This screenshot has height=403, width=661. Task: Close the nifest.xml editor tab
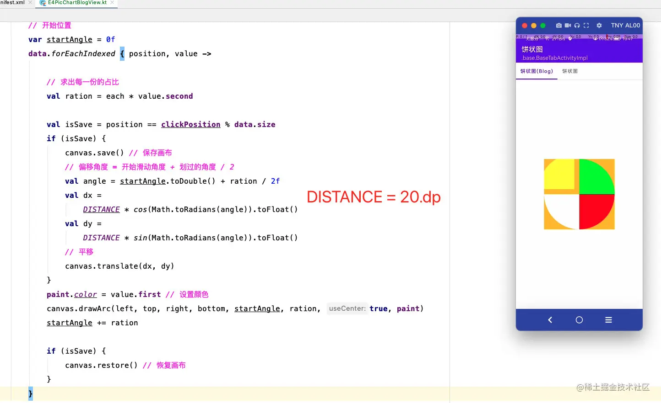click(30, 2)
